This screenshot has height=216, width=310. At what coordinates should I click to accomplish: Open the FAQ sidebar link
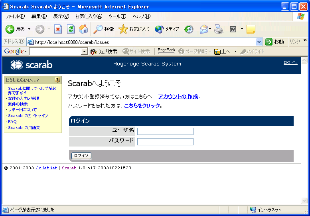[x=12, y=121]
